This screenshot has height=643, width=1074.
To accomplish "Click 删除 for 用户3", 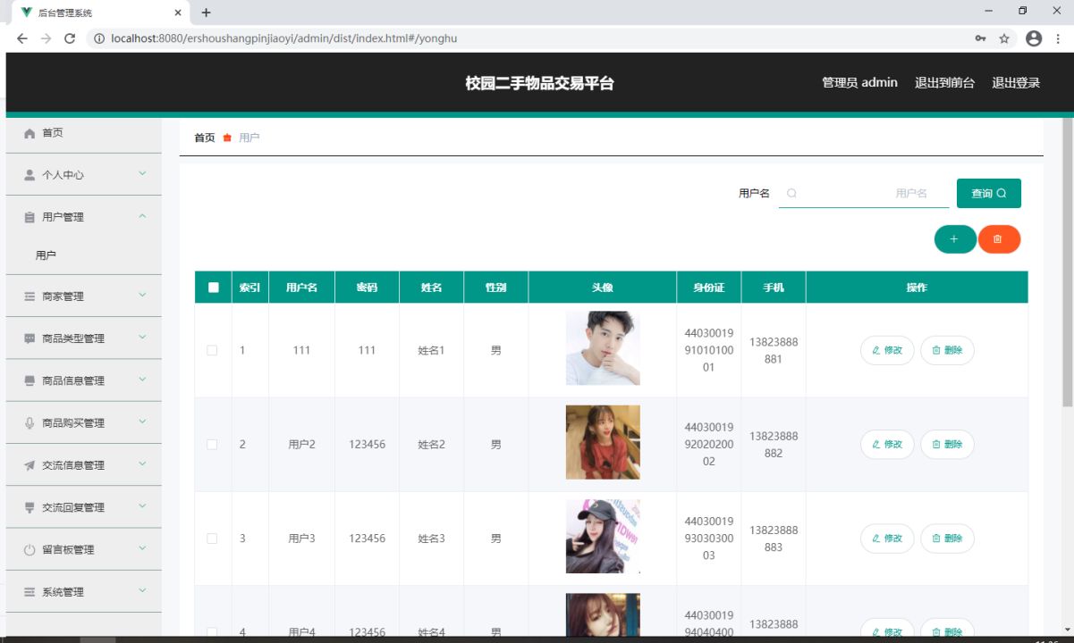I will [947, 539].
